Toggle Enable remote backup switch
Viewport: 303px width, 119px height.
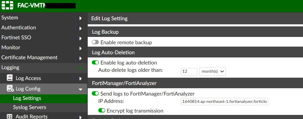[x=95, y=42]
